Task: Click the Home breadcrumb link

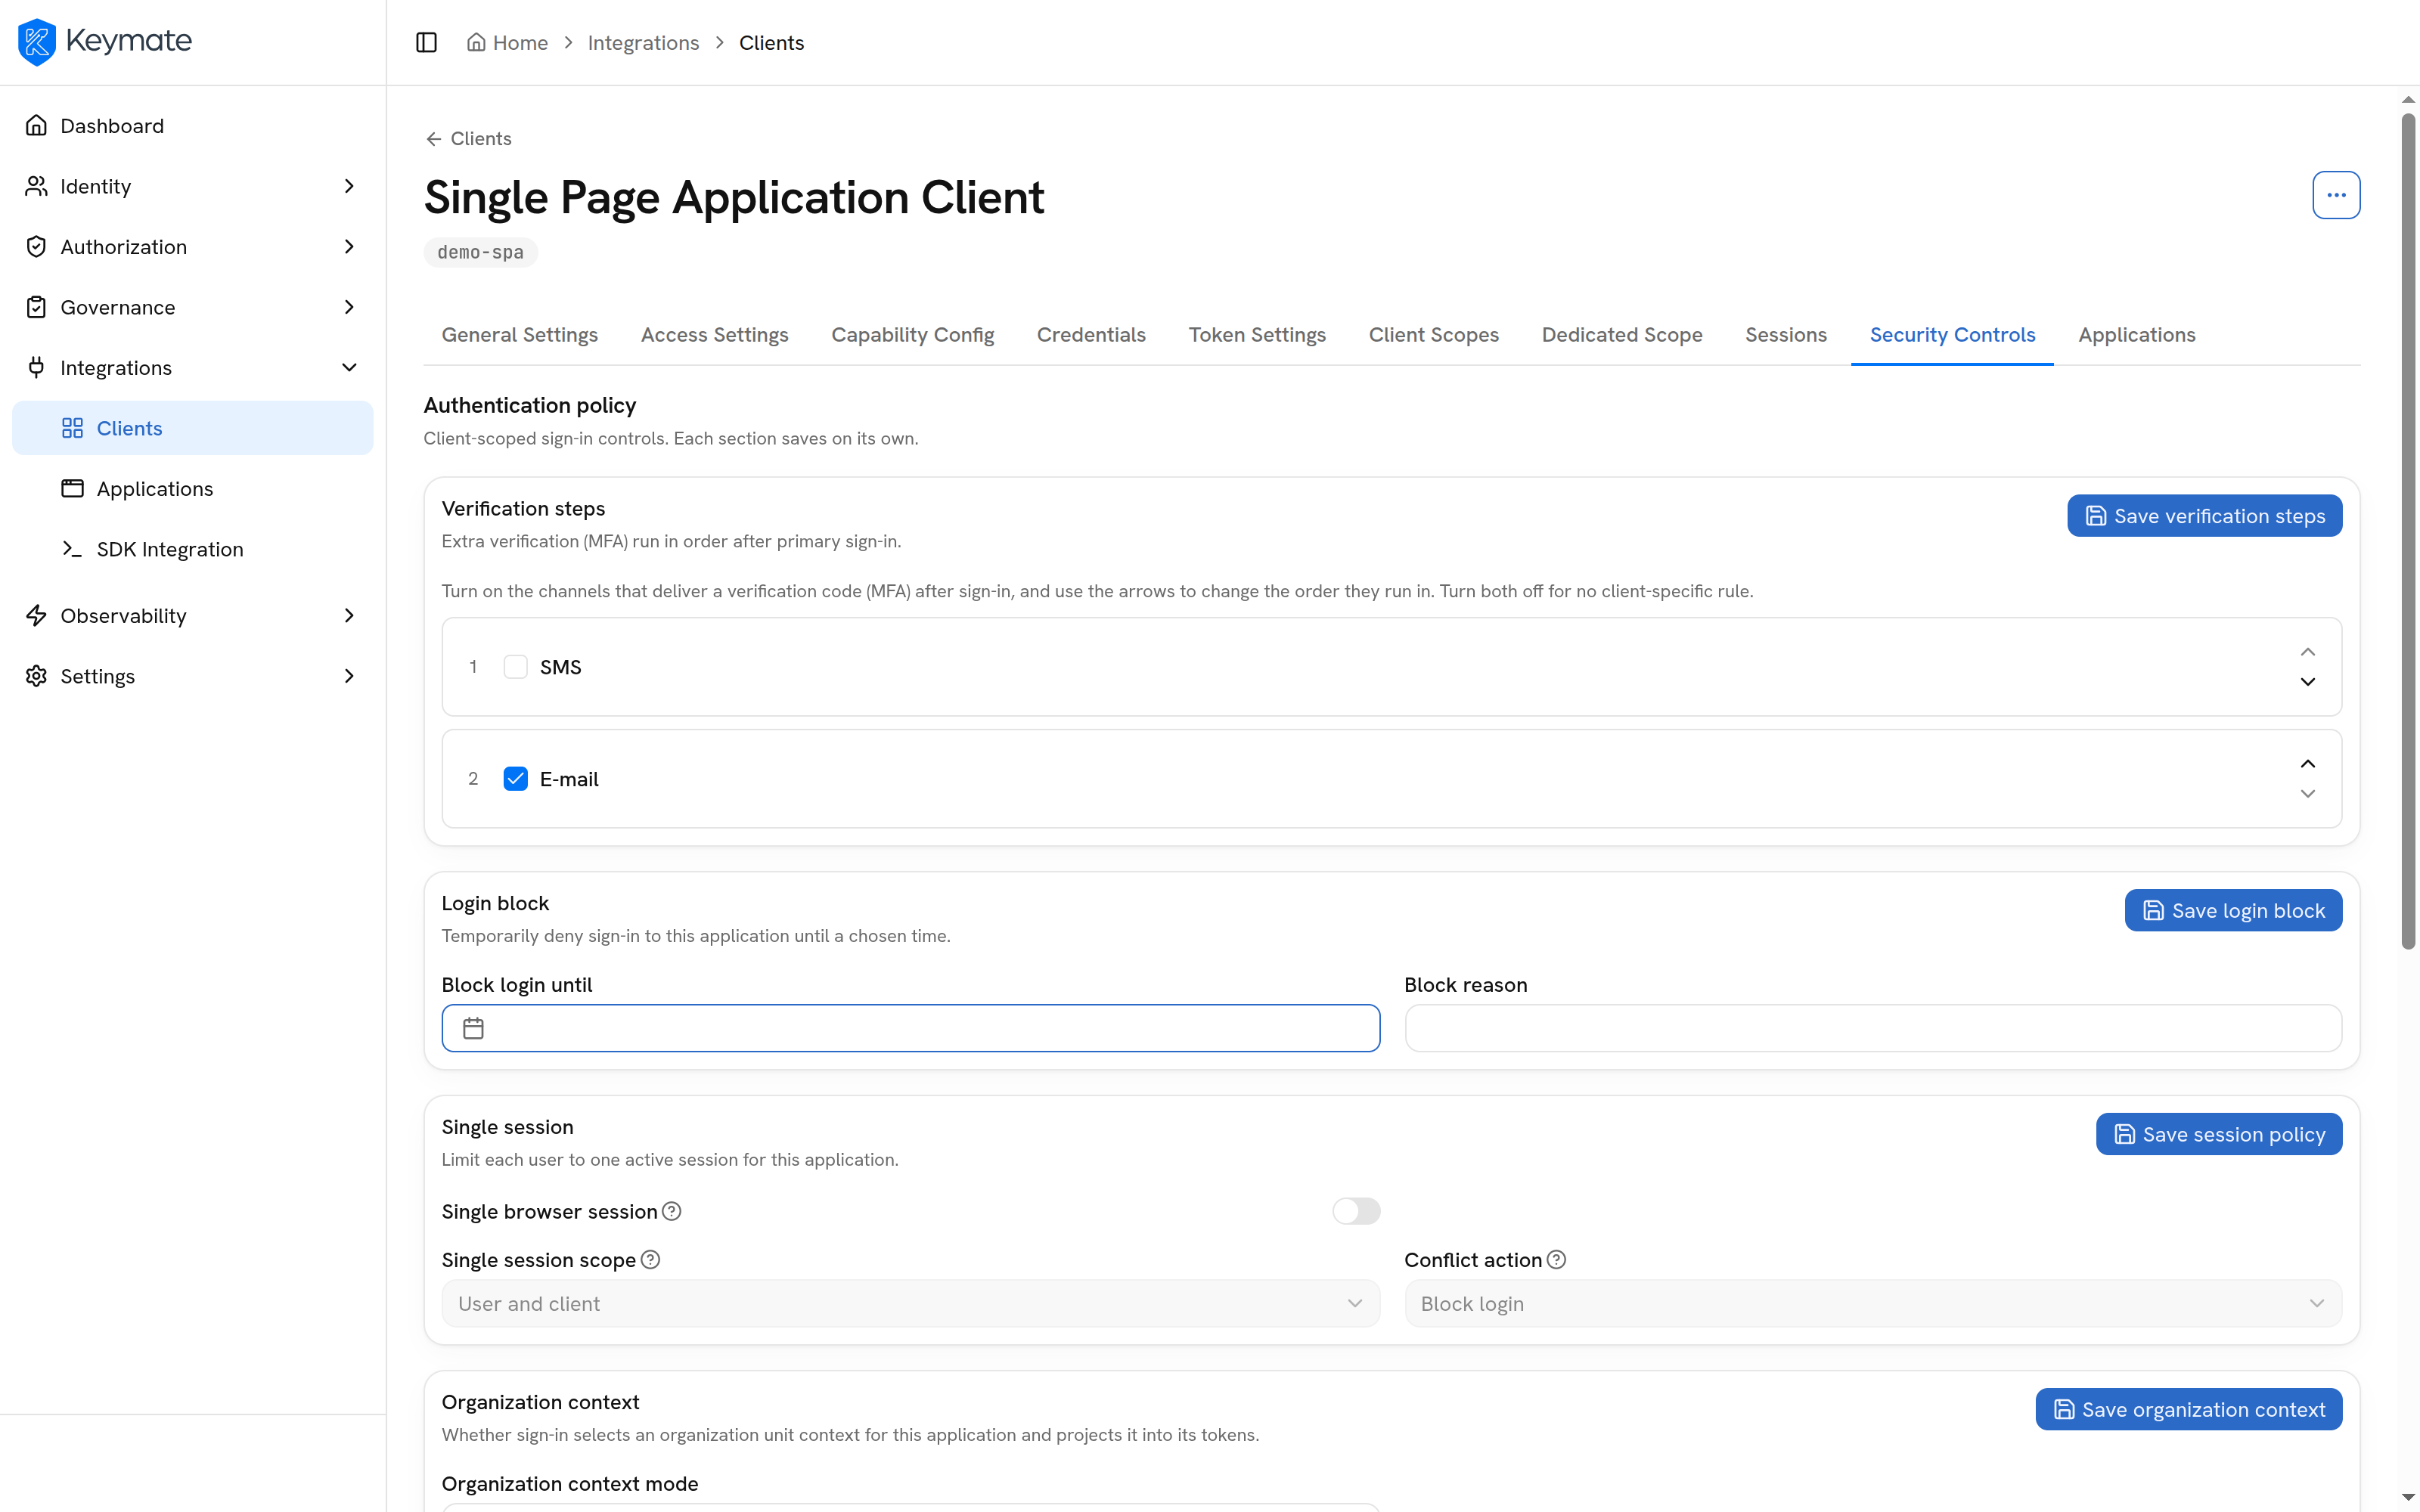Action: click(x=507, y=42)
